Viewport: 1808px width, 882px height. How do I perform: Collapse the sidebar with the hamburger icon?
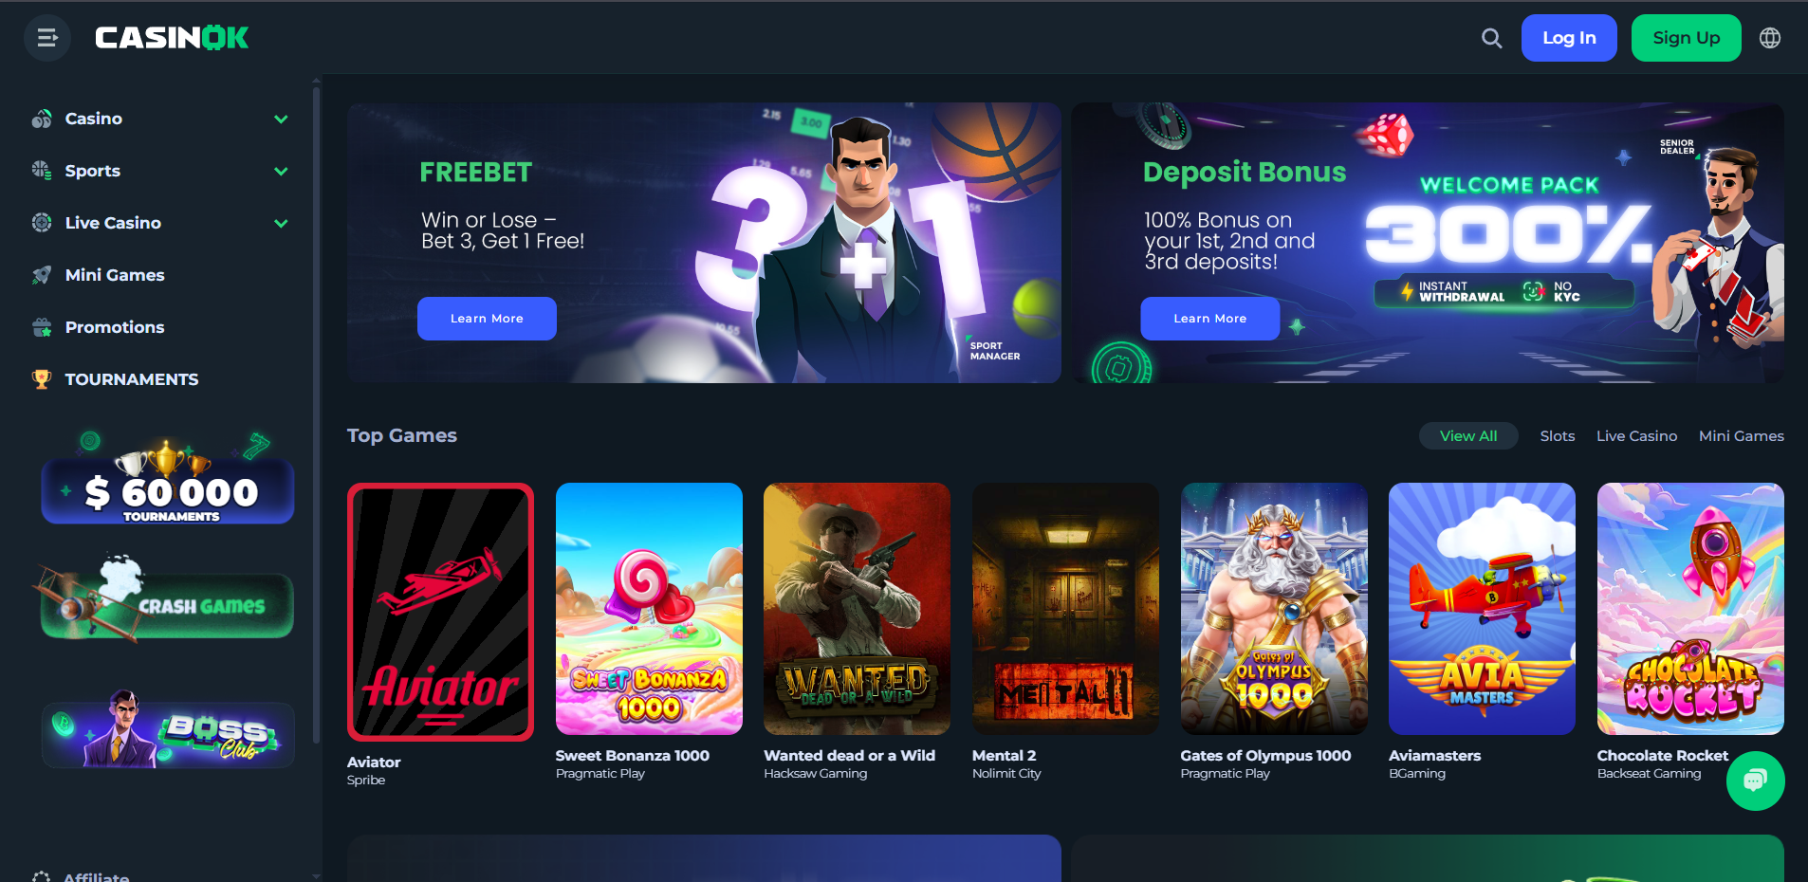click(47, 38)
